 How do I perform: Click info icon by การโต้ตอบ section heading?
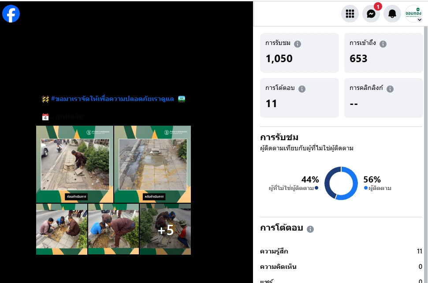[x=310, y=229]
